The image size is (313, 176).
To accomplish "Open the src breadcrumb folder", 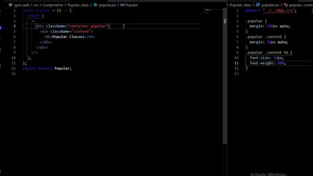I will click(36, 5).
